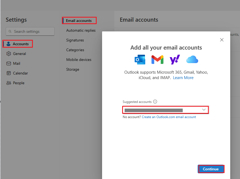Click the iCloud logo icon

(x=192, y=59)
